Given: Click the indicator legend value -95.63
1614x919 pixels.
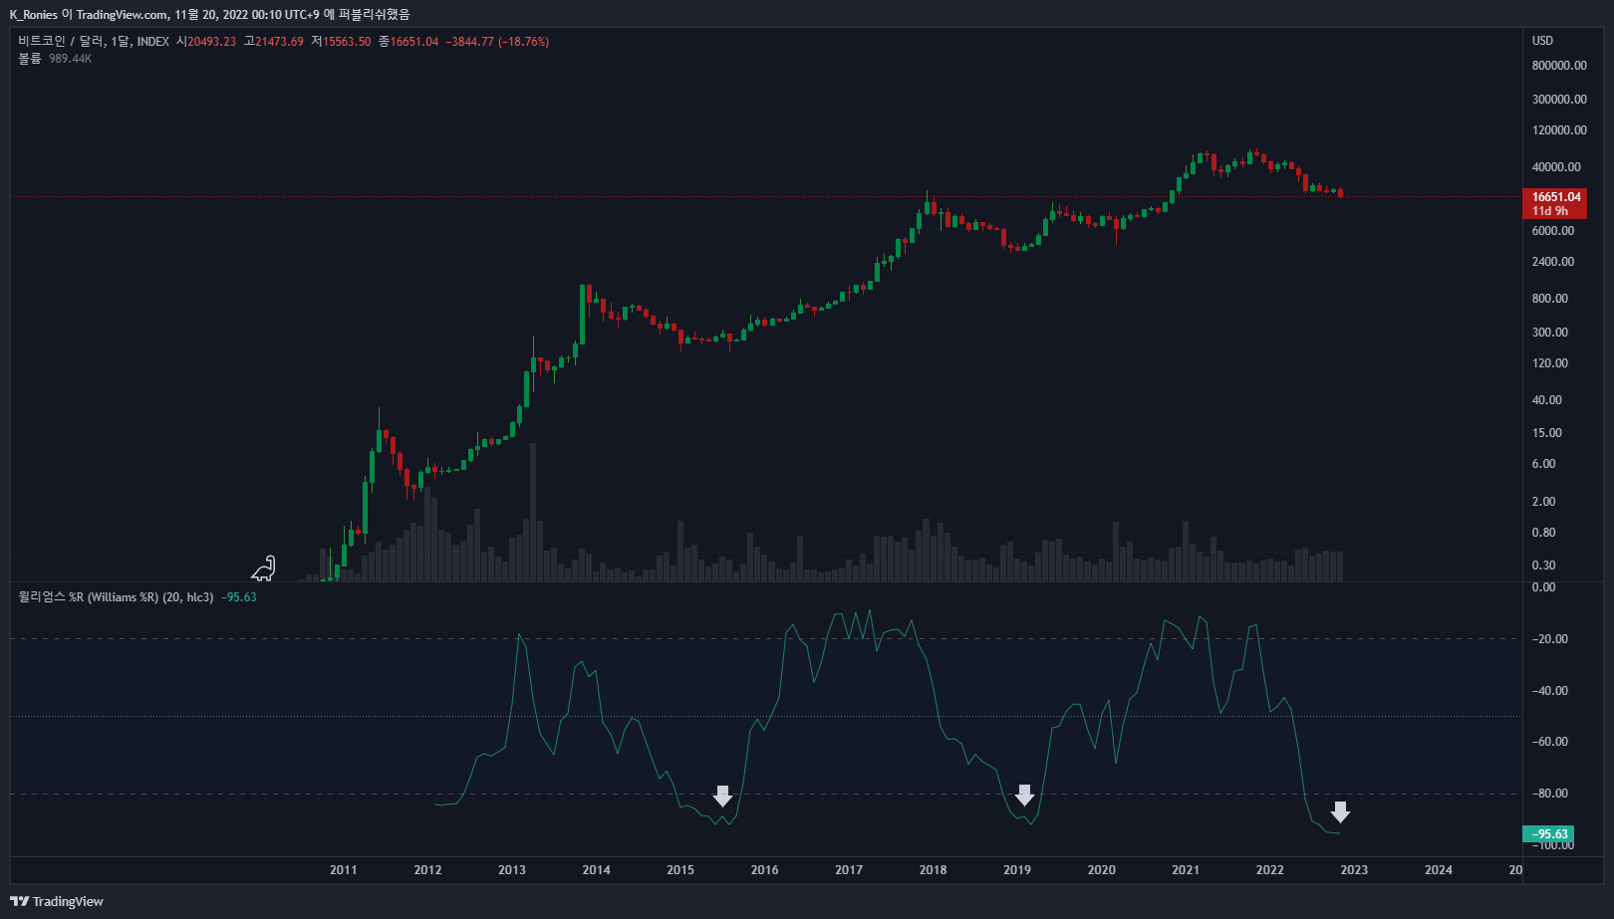Looking at the screenshot, I should click(239, 597).
